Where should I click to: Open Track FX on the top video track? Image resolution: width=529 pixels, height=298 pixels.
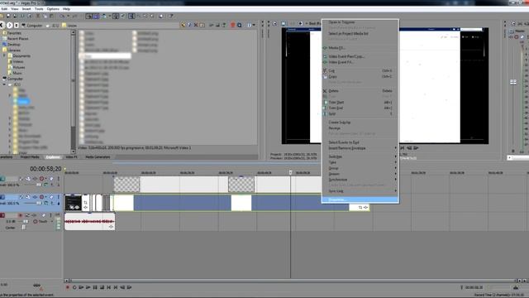coord(35,179)
